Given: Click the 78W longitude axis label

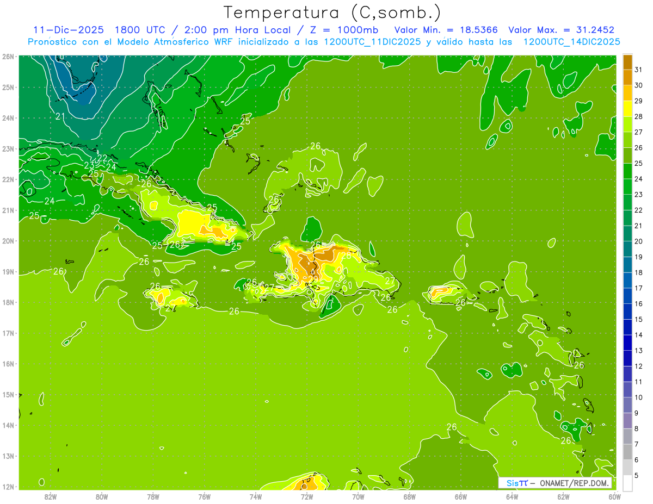Looking at the screenshot, I should coord(153,496).
